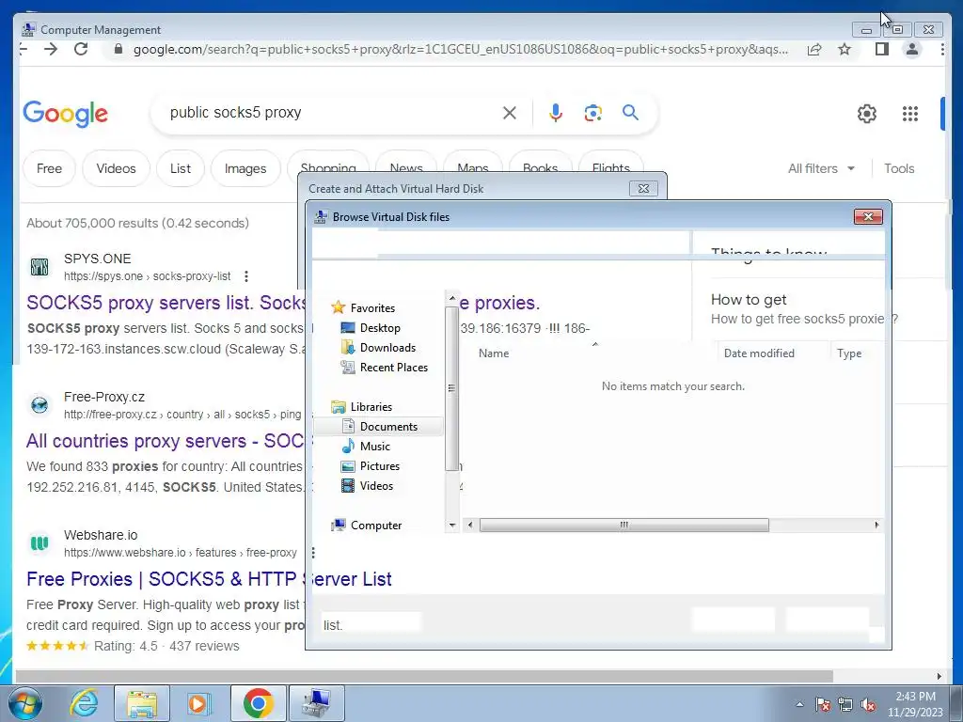Click the Webshare.io favicon

tap(39, 543)
